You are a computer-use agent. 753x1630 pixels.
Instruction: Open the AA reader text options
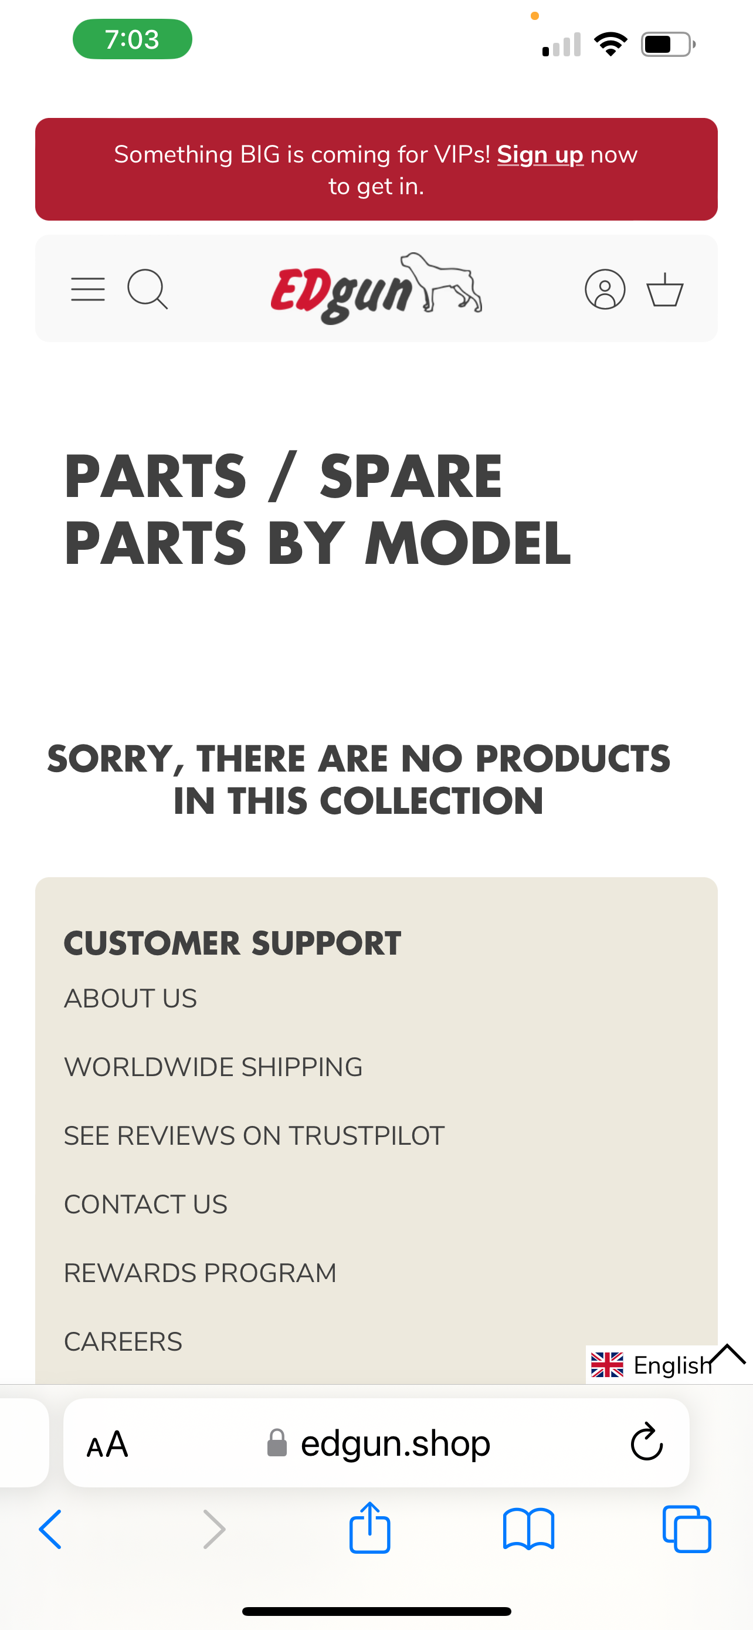(x=107, y=1444)
